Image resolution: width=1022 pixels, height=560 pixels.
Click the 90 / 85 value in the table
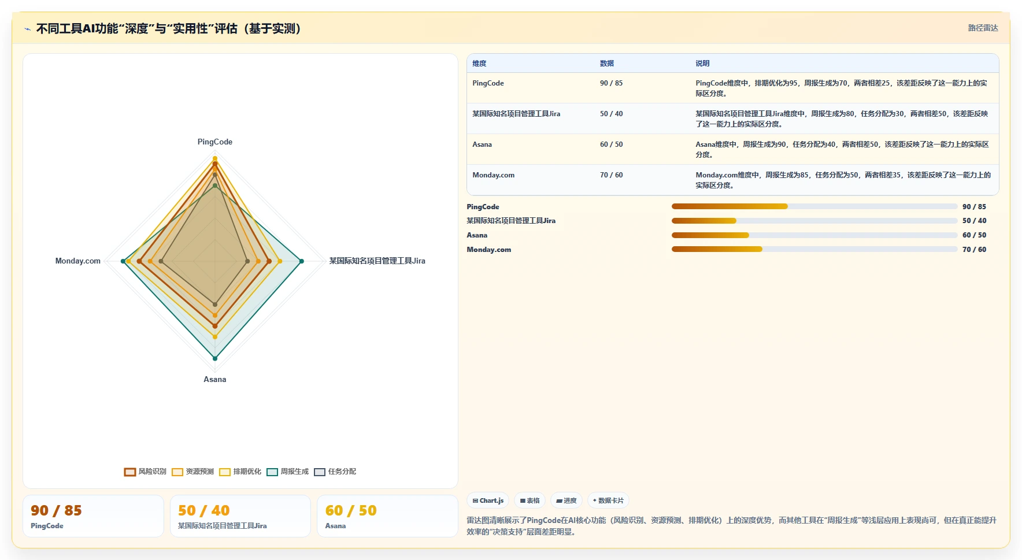611,83
